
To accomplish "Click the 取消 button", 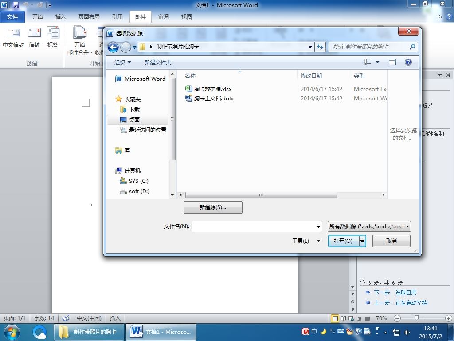I will click(x=391, y=241).
